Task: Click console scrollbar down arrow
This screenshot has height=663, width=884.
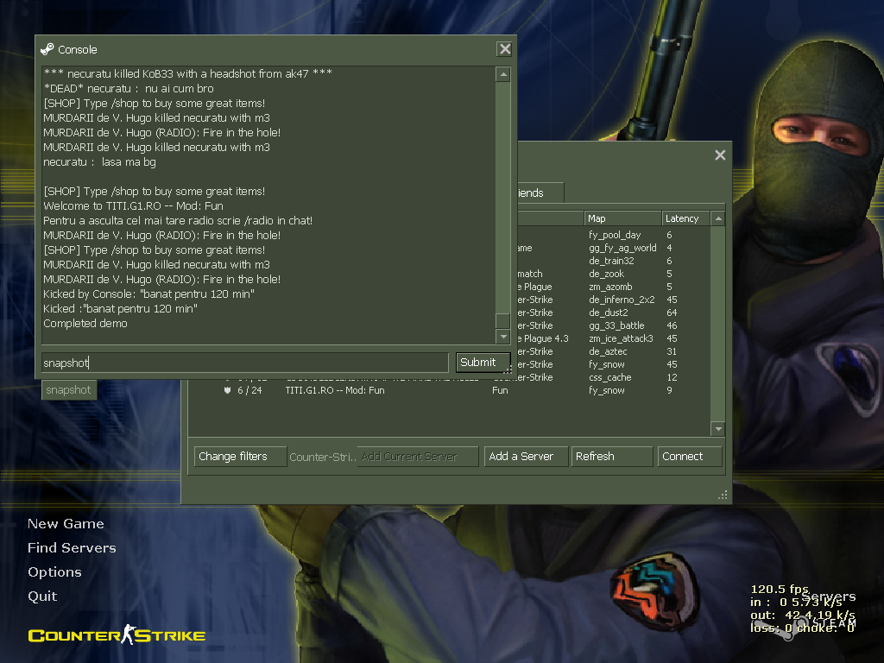Action: pos(503,337)
